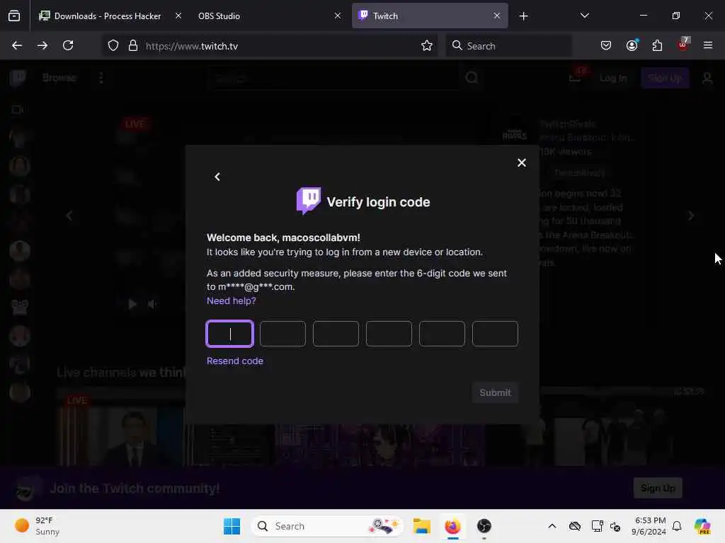The height and width of the screenshot is (543, 725).
Task: Open notifications bell in taskbar
Action: point(677,526)
